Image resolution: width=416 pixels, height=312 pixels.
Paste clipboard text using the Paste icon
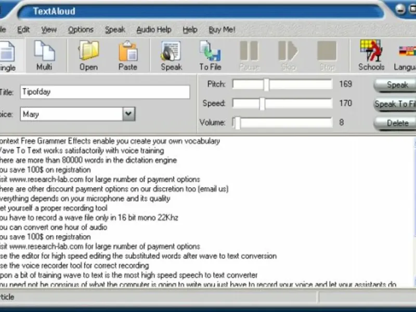(127, 56)
